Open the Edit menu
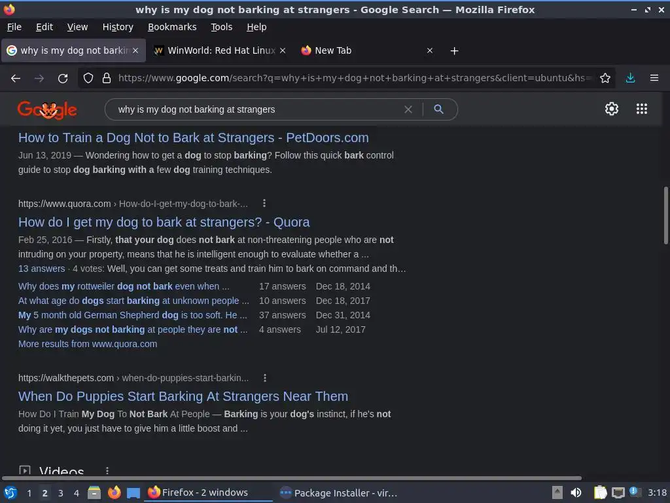This screenshot has width=670, height=503. 44,27
